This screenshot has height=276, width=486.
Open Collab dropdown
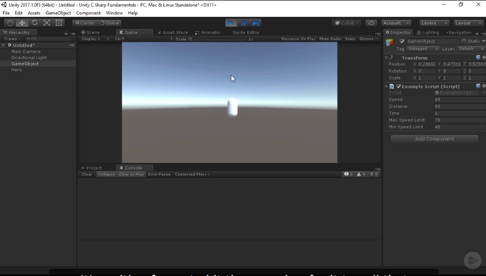click(347, 23)
